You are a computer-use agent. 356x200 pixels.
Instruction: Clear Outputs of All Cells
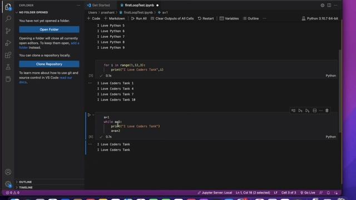click(172, 18)
